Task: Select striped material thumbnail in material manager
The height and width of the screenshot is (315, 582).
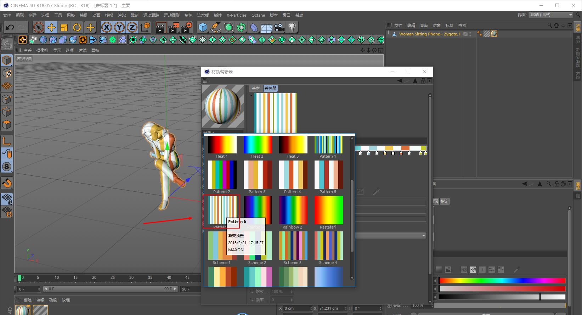Action: click(x=23, y=310)
